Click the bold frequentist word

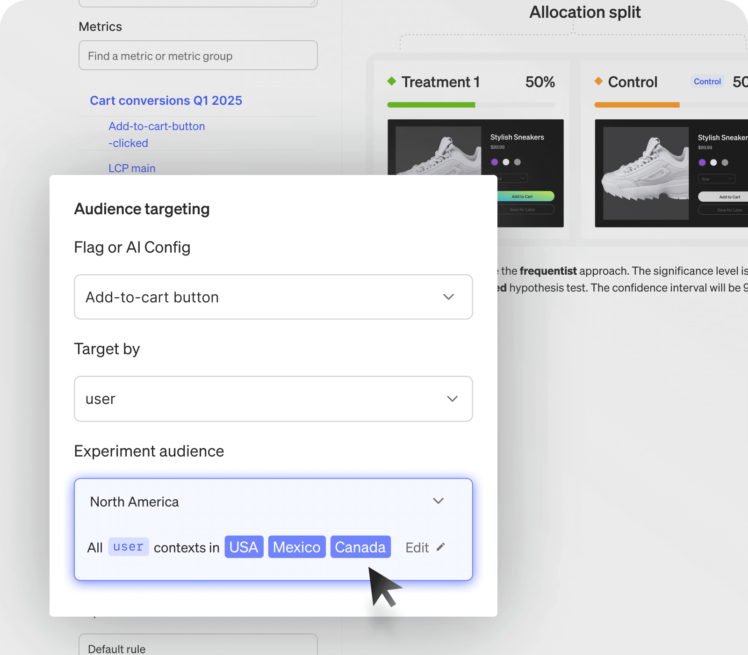click(x=548, y=271)
